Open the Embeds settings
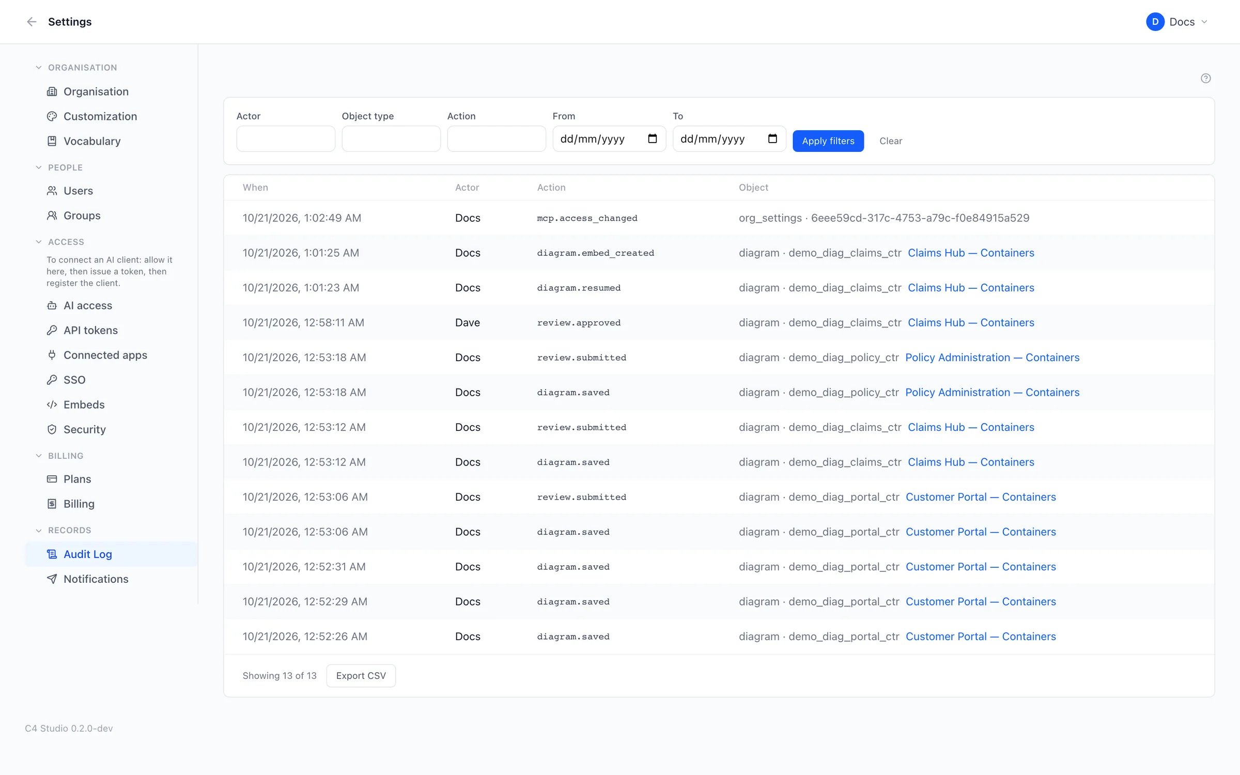The width and height of the screenshot is (1240, 775). pos(111,405)
